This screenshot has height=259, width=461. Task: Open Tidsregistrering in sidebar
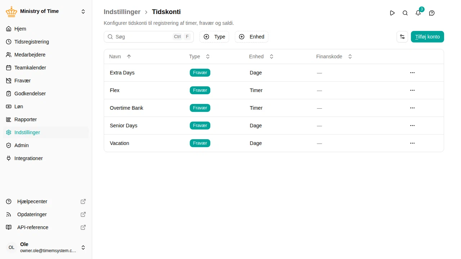46,42
